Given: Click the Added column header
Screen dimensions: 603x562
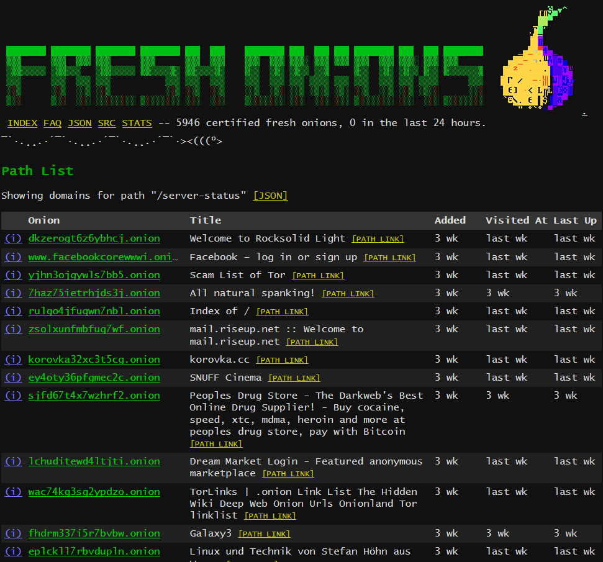Looking at the screenshot, I should 450,220.
